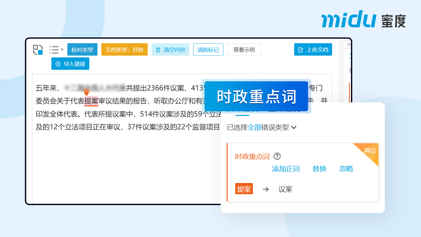
Task: Select the orange 提案 error word tag
Action: (x=244, y=189)
